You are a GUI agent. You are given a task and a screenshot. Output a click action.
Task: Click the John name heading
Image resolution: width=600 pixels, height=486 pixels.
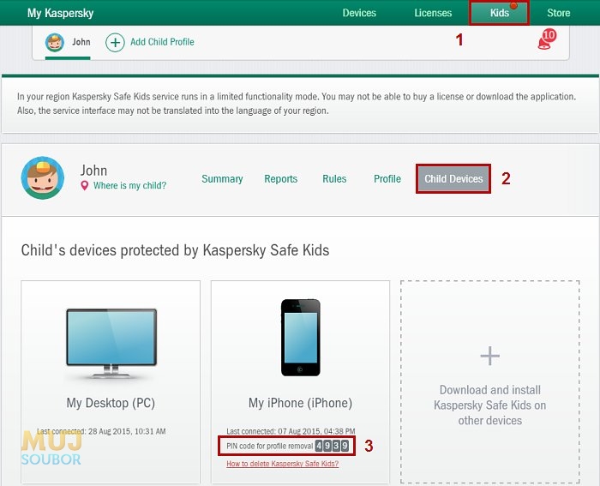[x=93, y=171]
